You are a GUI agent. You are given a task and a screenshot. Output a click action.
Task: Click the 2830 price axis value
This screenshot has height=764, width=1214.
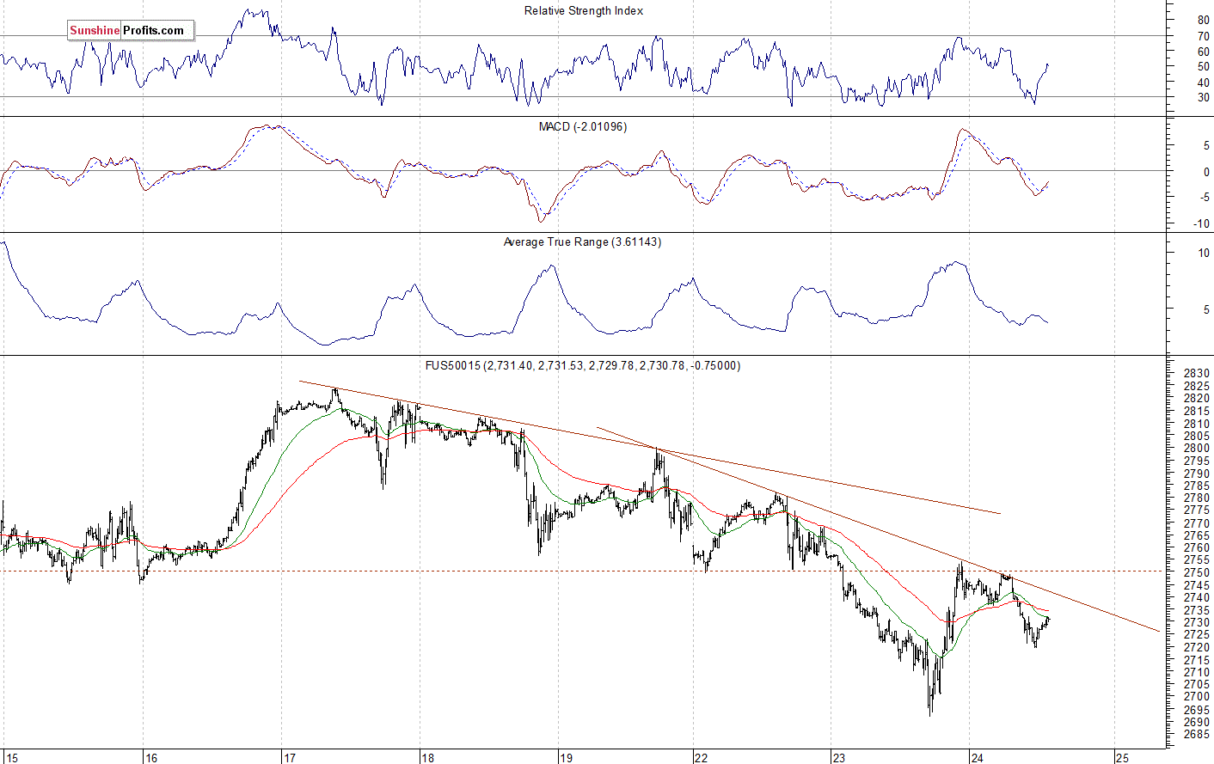[1196, 374]
